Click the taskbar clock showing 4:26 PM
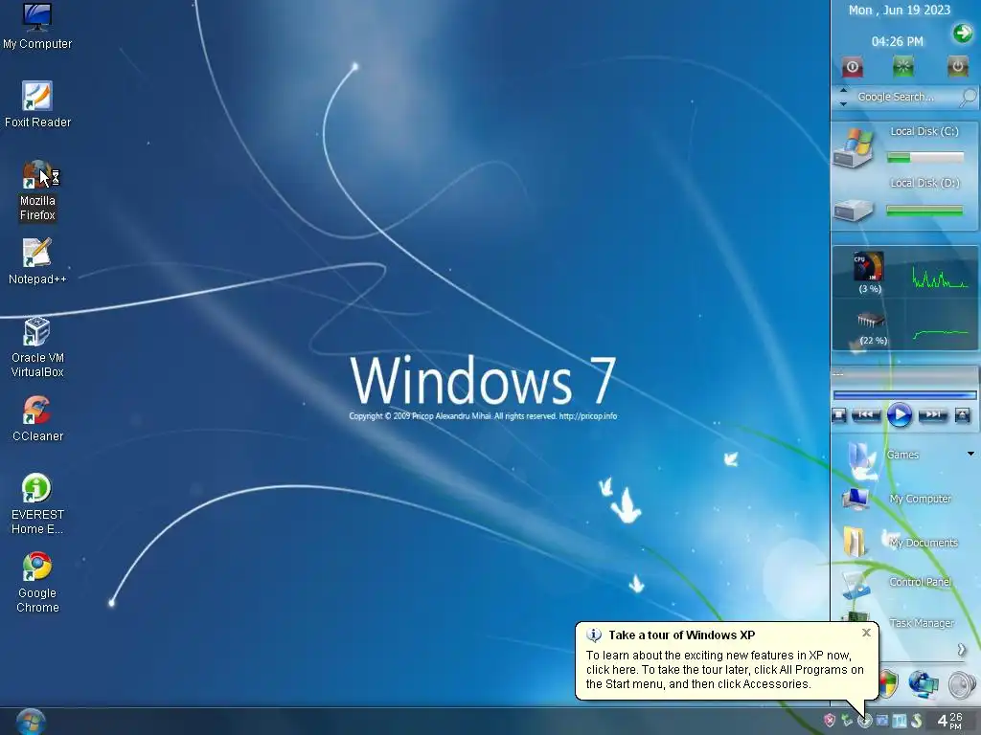Viewport: 981px width, 735px height. point(950,721)
